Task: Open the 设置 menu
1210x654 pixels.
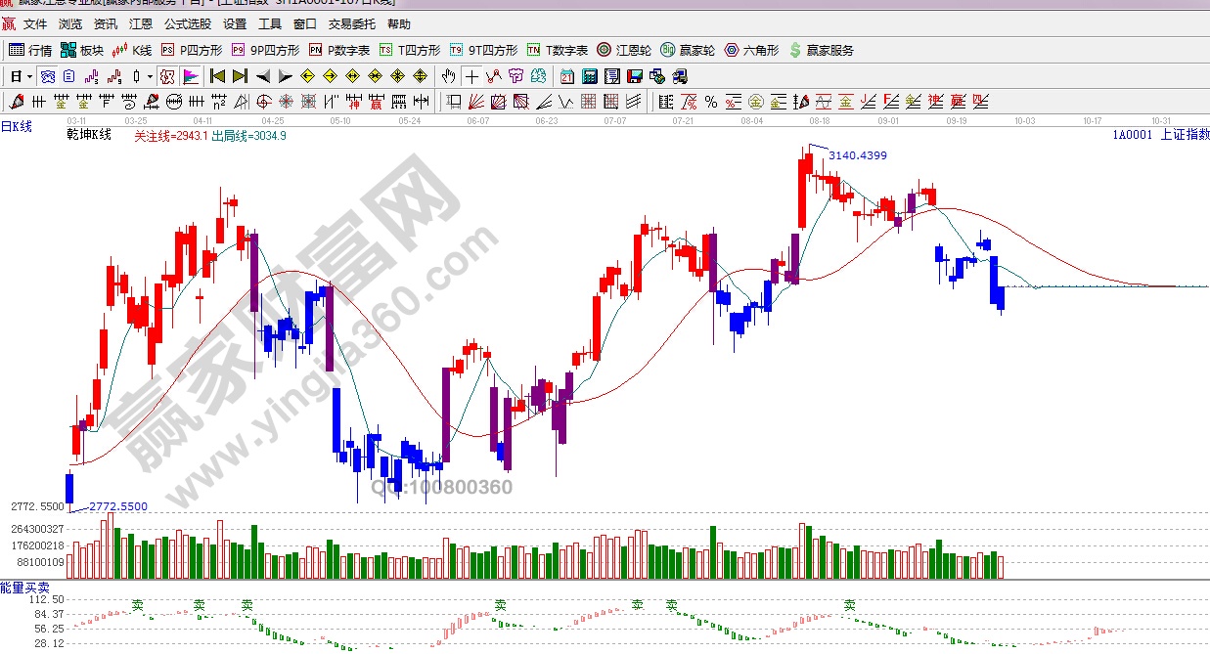Action: point(235,23)
